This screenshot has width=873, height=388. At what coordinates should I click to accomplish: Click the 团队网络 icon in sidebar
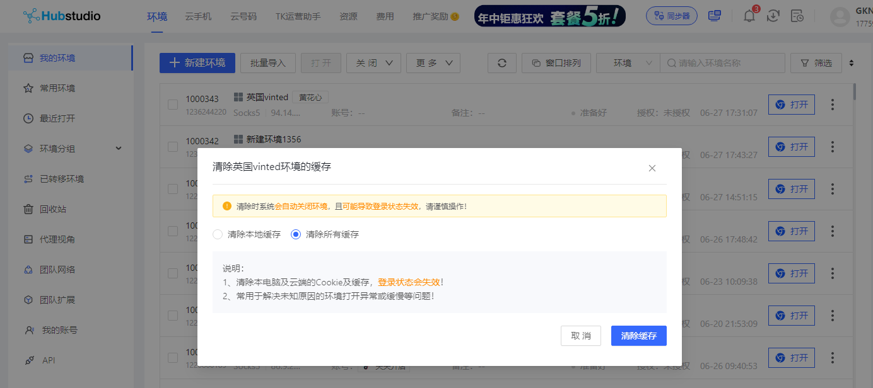(28, 270)
